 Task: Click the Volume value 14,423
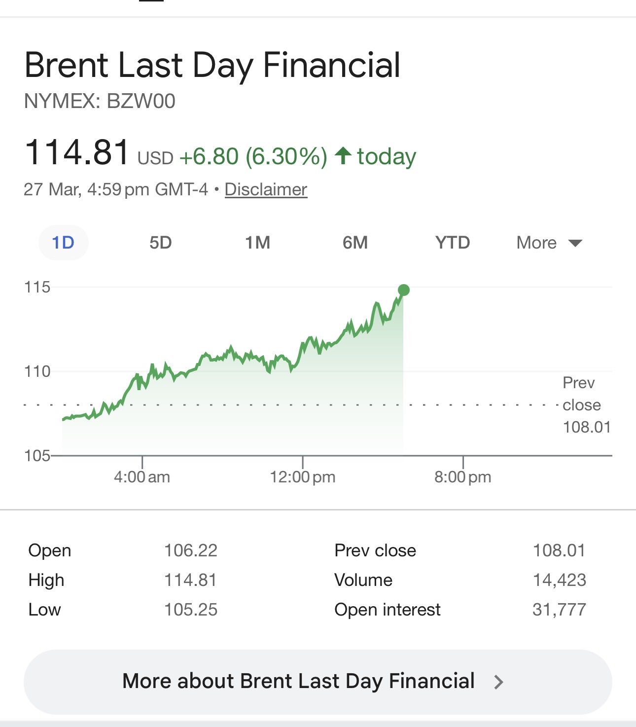[559, 580]
